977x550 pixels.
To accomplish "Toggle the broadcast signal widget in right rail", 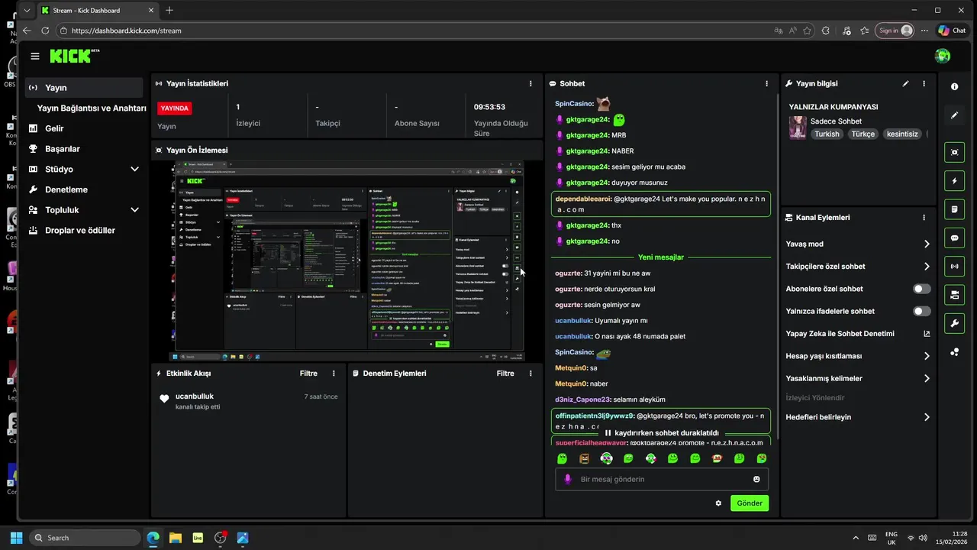I will pyautogui.click(x=954, y=267).
